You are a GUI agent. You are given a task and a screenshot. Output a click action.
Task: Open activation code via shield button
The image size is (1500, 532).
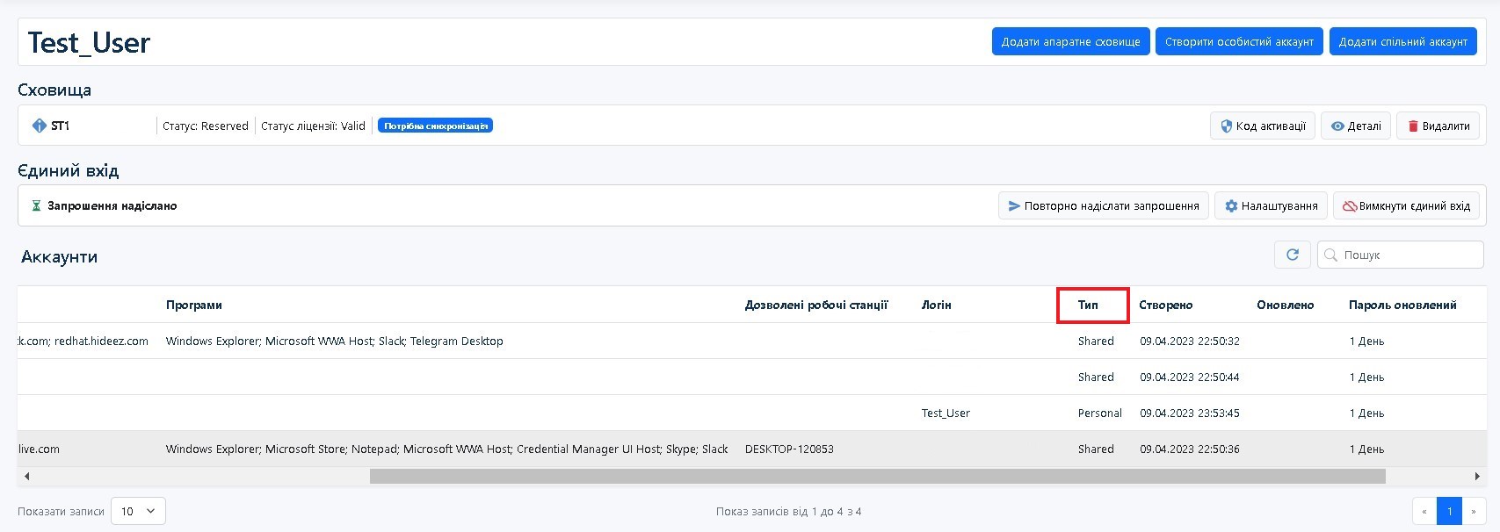(x=1262, y=126)
